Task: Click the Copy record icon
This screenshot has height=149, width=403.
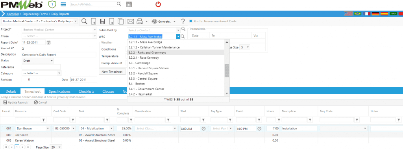Action: click(120, 22)
